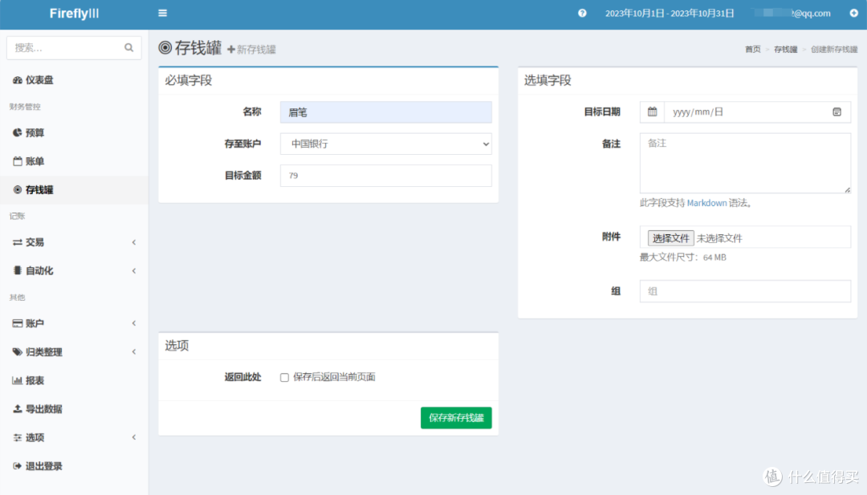Open 账单 sidebar item
The height and width of the screenshot is (495, 867).
74,161
